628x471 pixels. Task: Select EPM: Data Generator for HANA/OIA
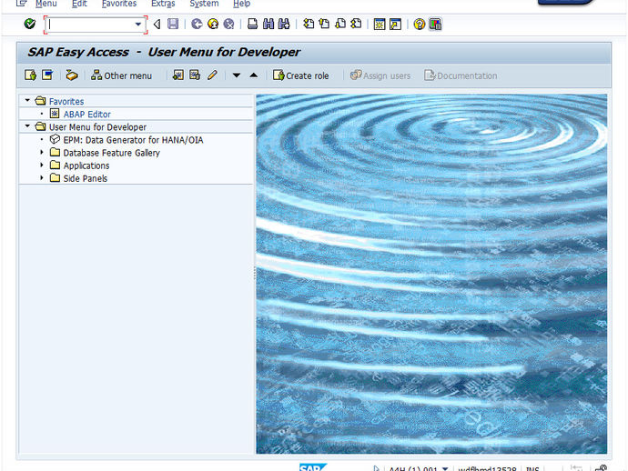[x=133, y=140]
